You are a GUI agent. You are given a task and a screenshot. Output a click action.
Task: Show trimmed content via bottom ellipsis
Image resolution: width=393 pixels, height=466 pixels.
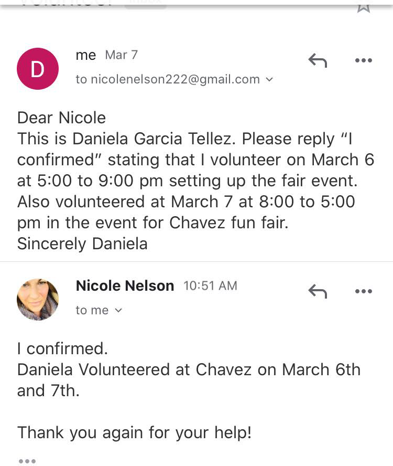click(x=27, y=461)
